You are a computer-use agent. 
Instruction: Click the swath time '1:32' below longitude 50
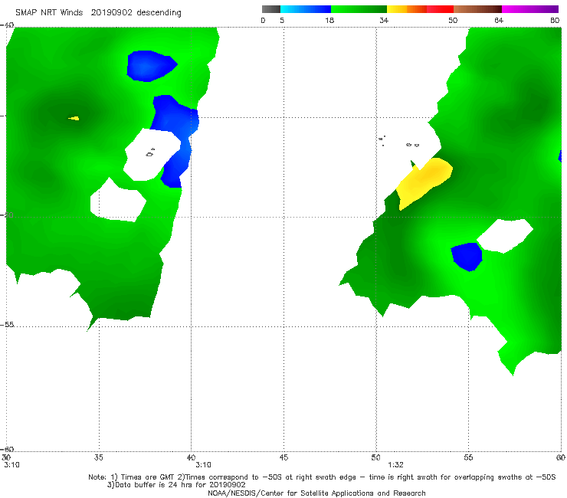click(x=395, y=465)
